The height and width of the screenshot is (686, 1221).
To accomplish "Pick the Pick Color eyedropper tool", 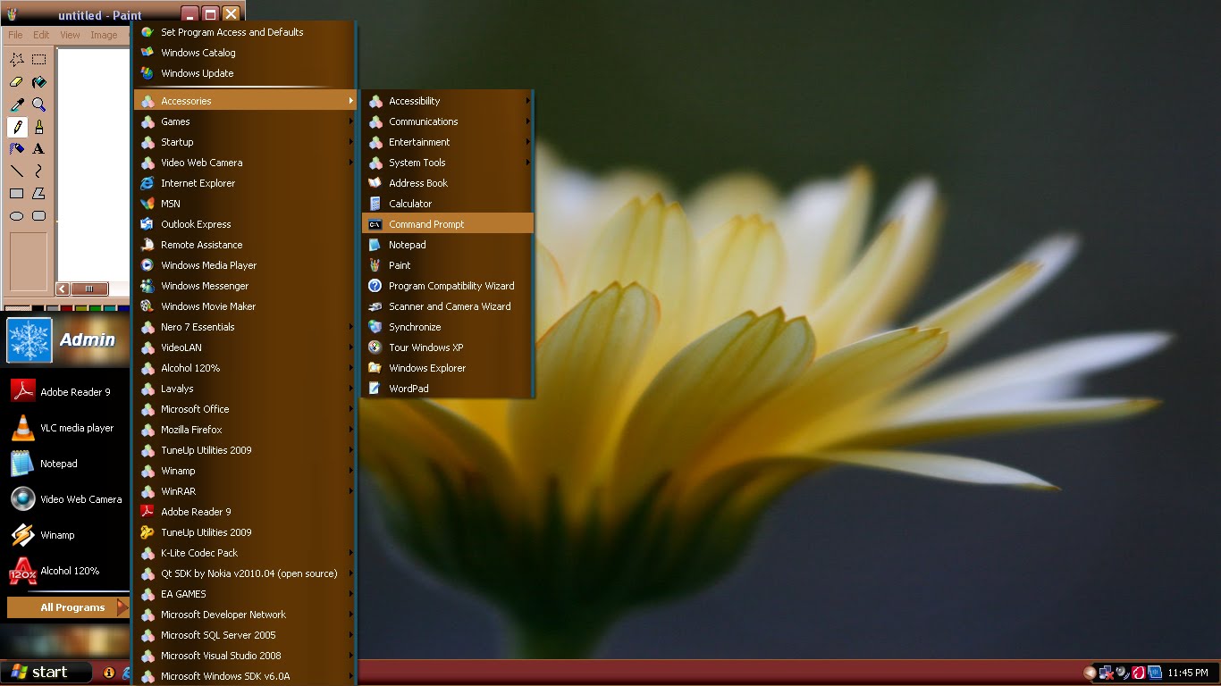I will click(x=17, y=105).
